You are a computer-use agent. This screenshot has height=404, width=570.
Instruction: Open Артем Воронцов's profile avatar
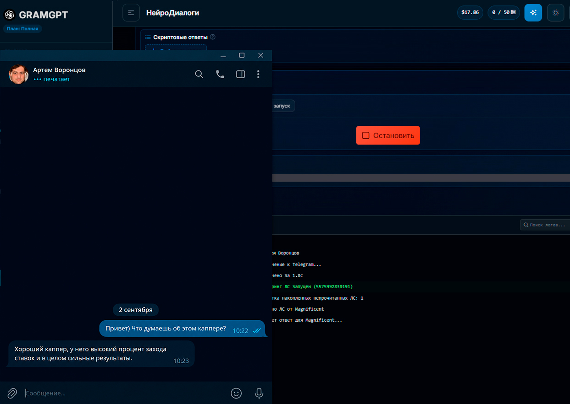19,74
